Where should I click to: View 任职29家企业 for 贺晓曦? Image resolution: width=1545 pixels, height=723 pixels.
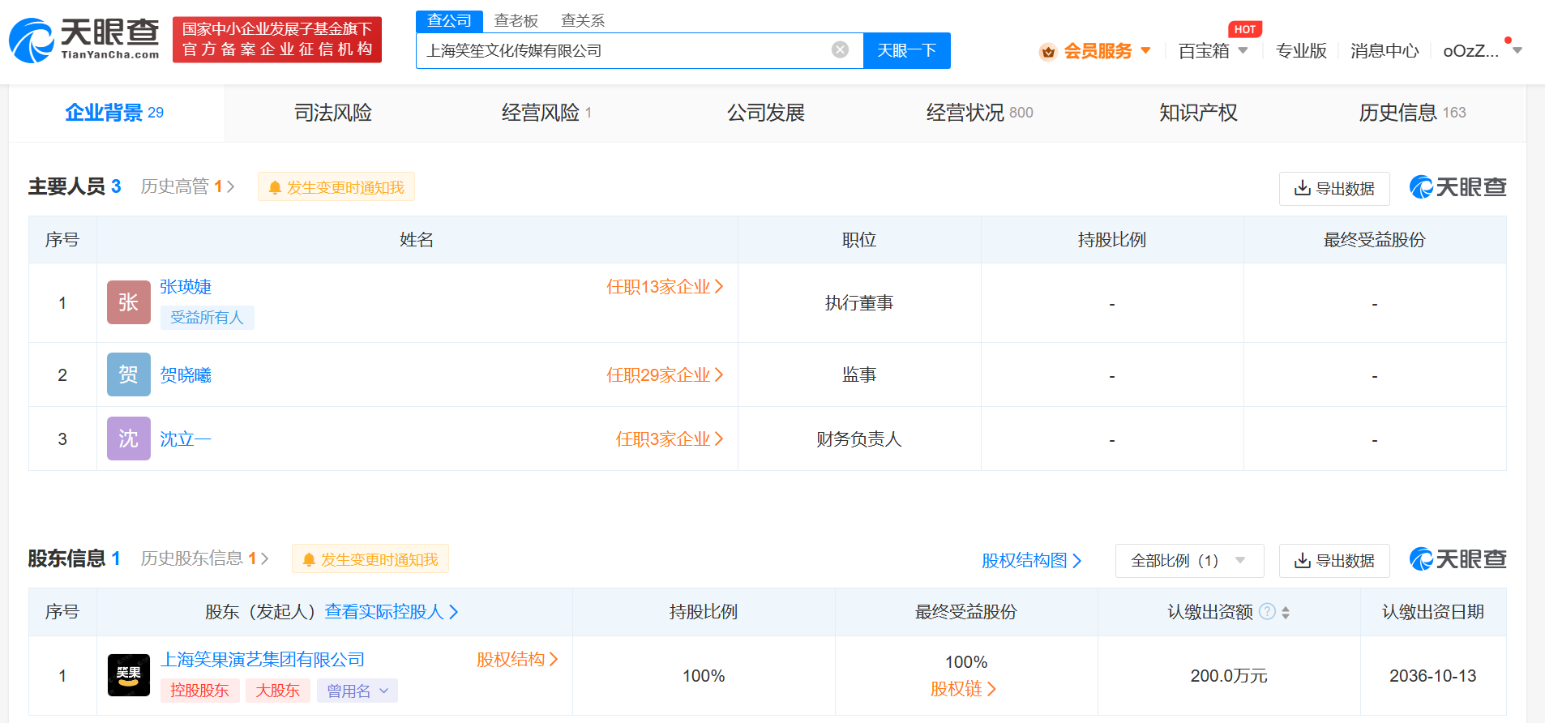pyautogui.click(x=665, y=374)
